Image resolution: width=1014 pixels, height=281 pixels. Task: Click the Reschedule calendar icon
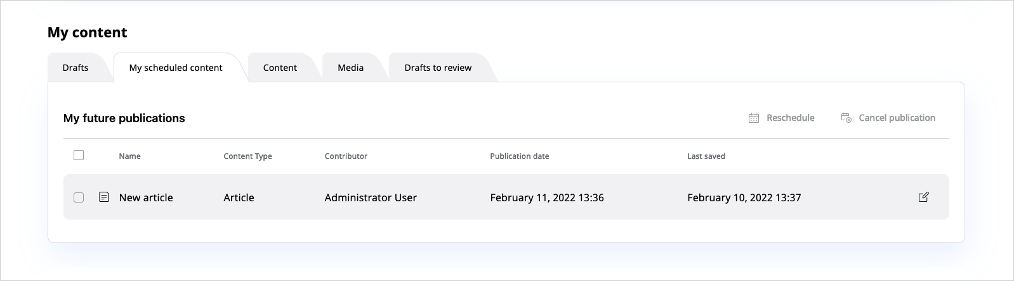coord(754,118)
